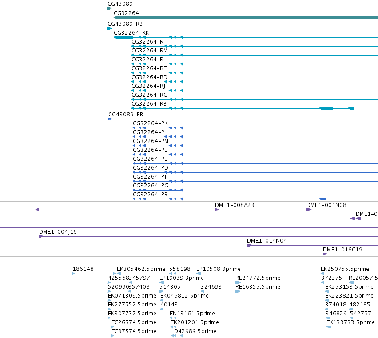This screenshot has width=378, height=338.
Task: Choose protein CG32264-PL
Action: coord(150,150)
